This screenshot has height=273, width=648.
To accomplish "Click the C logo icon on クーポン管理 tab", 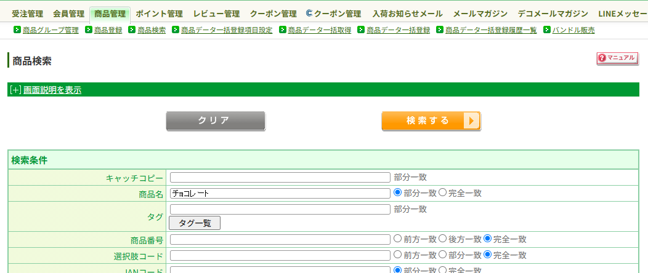I will point(309,14).
